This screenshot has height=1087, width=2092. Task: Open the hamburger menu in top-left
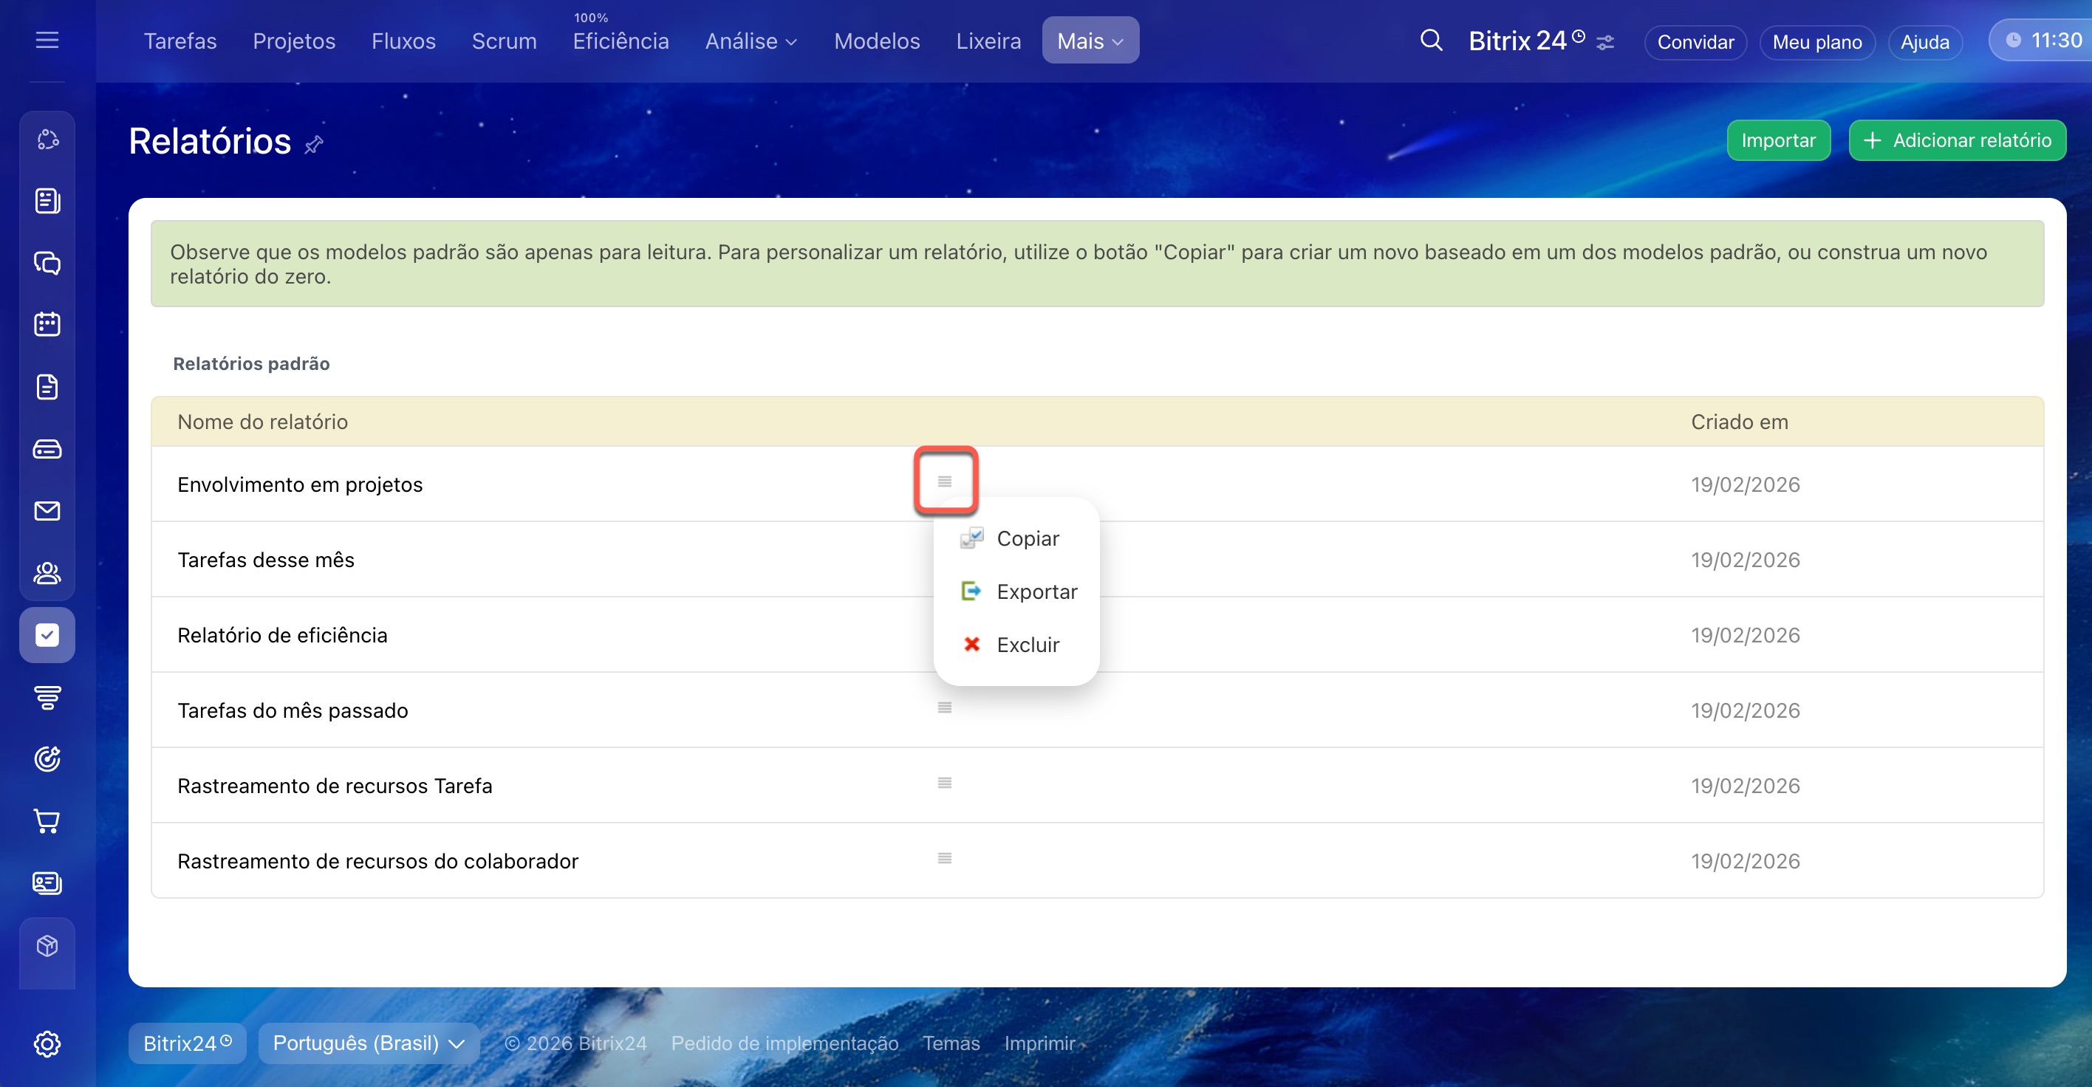(47, 40)
